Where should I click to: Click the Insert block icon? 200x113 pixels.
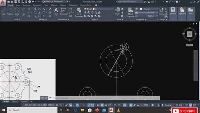tap(117, 11)
